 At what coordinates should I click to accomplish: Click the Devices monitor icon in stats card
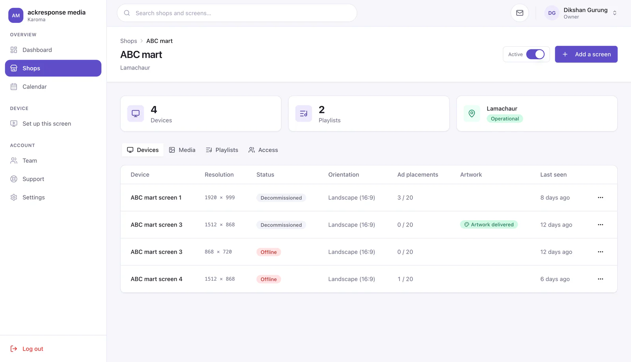tap(136, 114)
